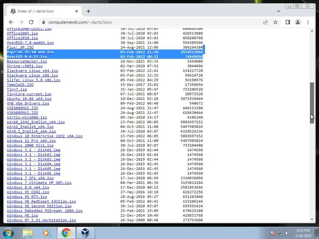Click Windows_10_Enterprise_21H2_x64.iso link
The width and height of the screenshot is (319, 239).
[x=45, y=136]
